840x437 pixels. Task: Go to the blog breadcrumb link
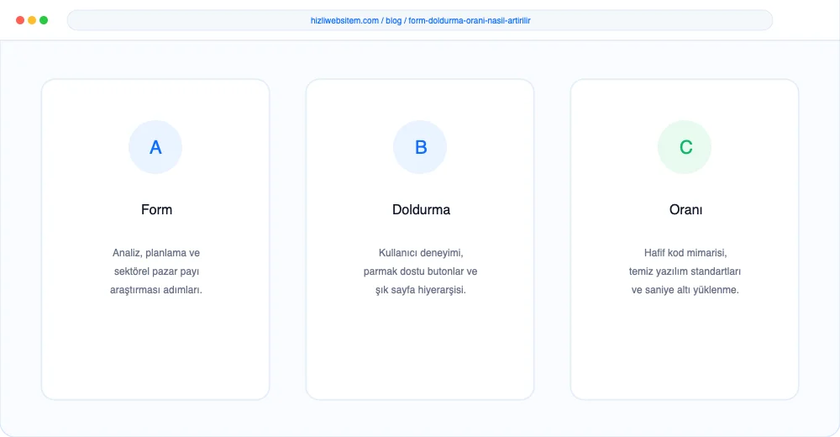coord(393,20)
